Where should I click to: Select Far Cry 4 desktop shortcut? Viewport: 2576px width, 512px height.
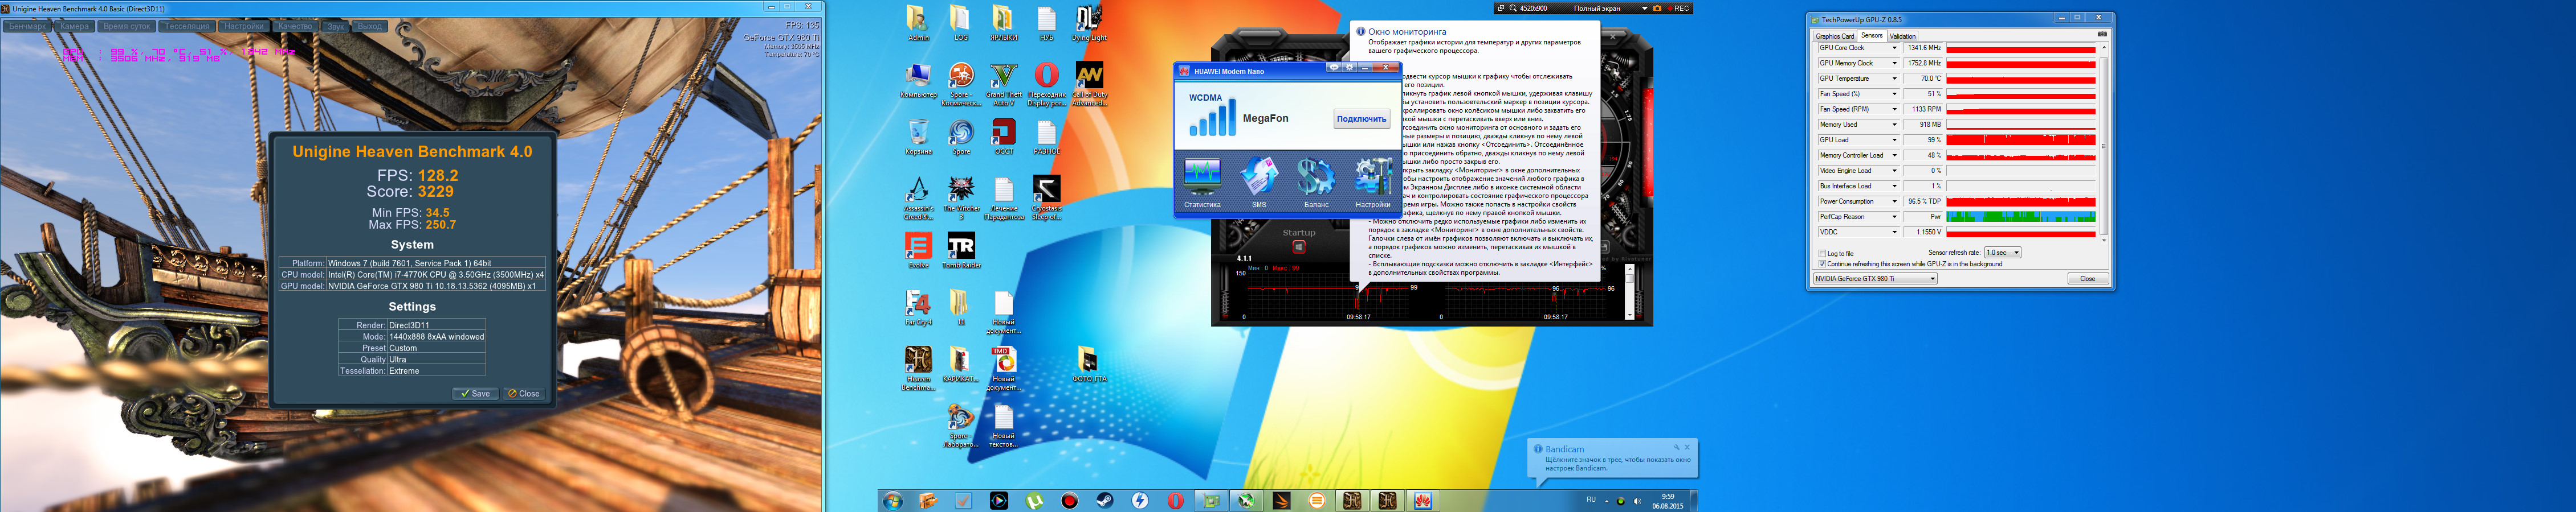tap(918, 308)
